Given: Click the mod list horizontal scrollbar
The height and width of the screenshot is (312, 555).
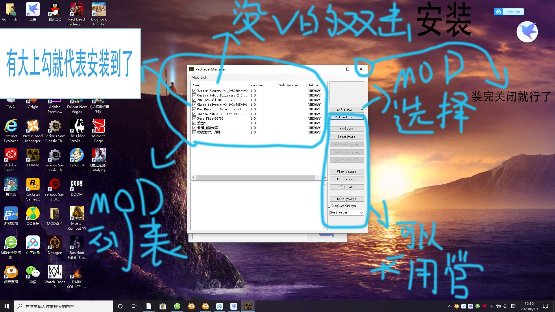Looking at the screenshot, I should click(x=256, y=177).
